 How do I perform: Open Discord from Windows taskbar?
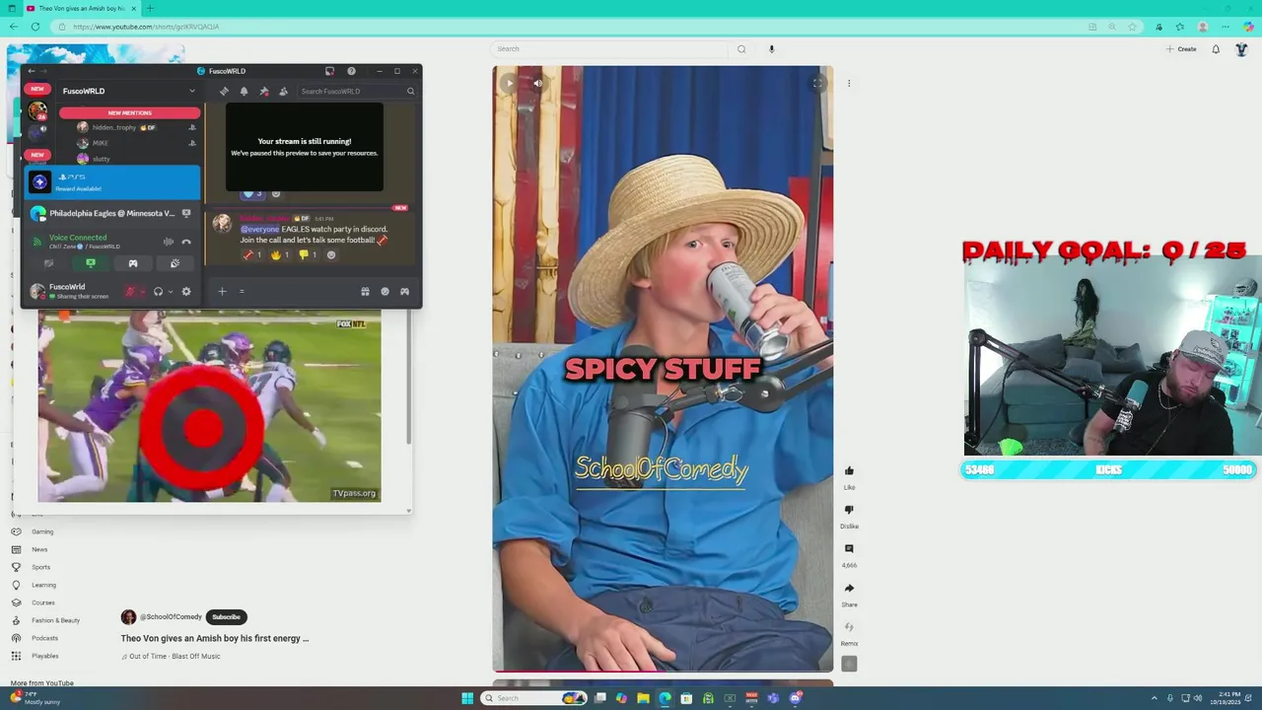coord(795,698)
